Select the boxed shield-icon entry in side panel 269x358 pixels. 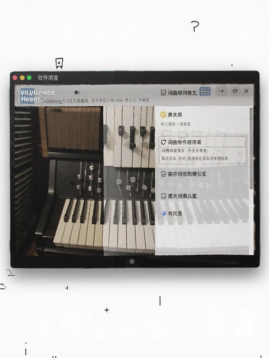click(x=203, y=150)
